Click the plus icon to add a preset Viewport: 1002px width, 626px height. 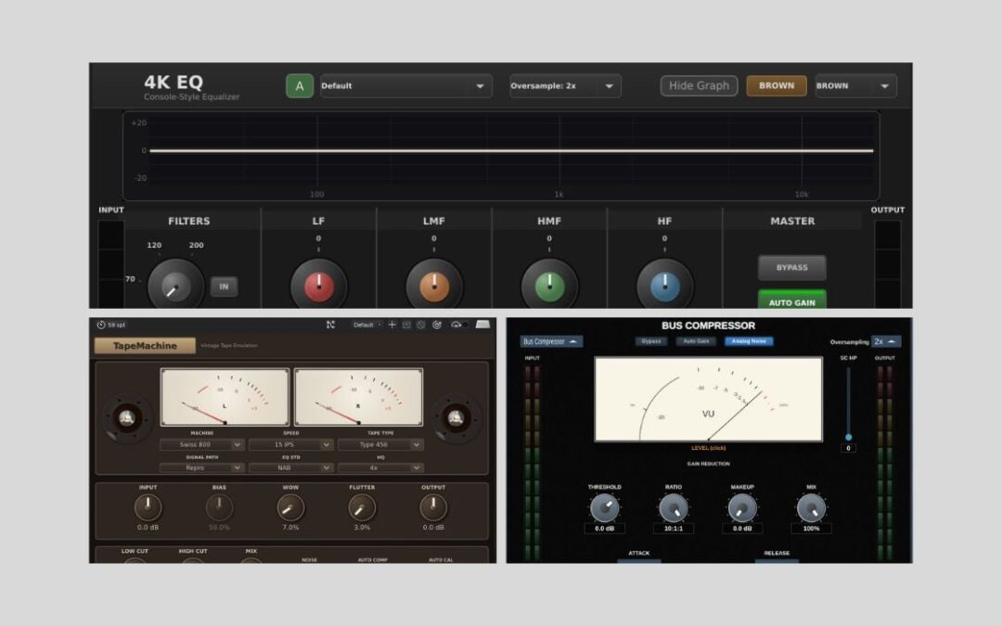[392, 325]
